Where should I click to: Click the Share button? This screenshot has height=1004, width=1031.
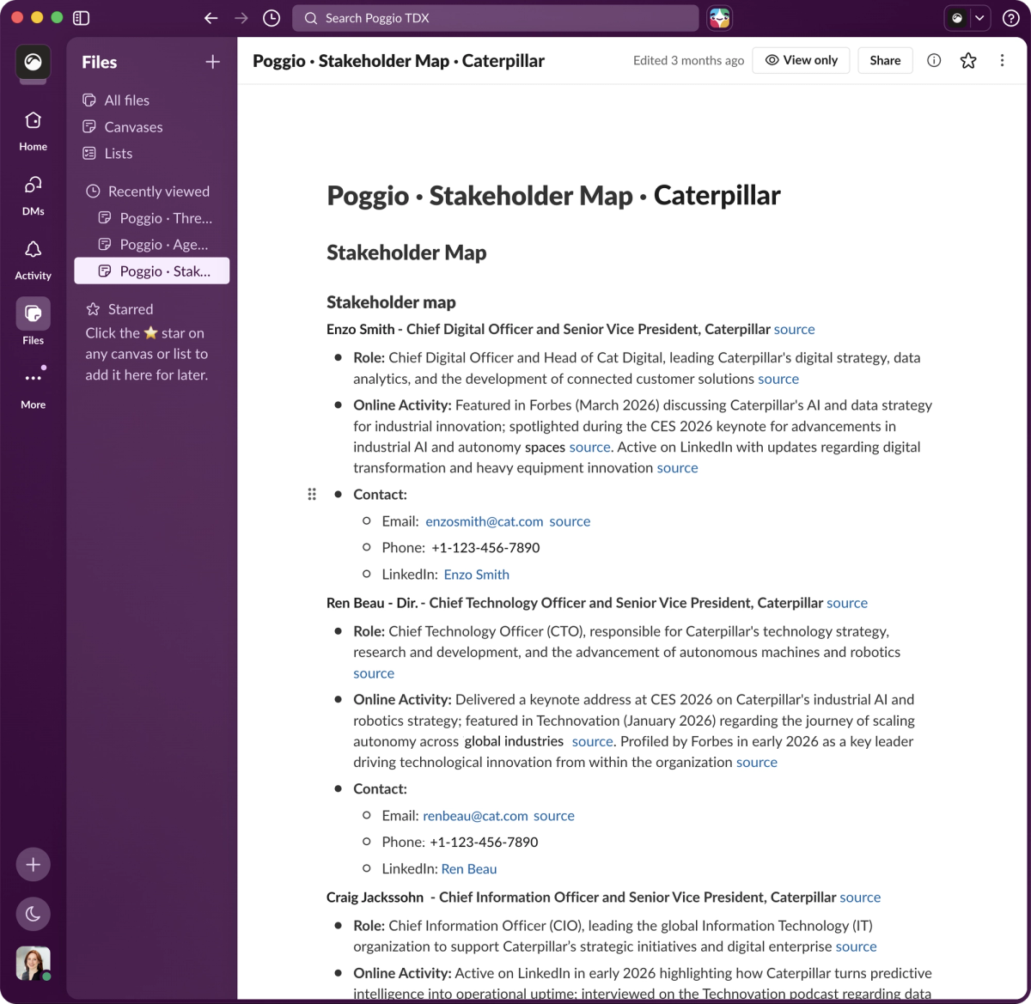[885, 60]
